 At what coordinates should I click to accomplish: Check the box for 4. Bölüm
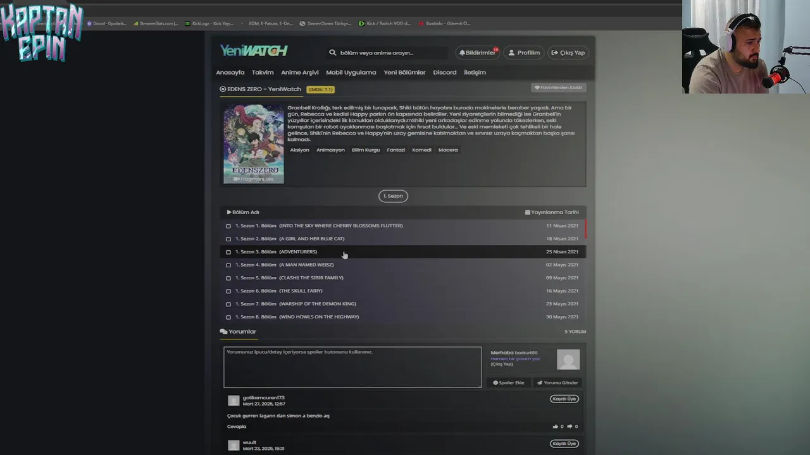pos(228,265)
